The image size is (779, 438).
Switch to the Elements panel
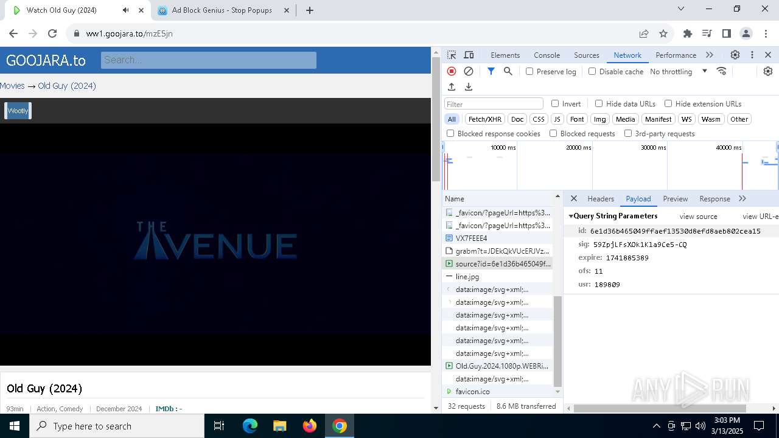coord(505,55)
